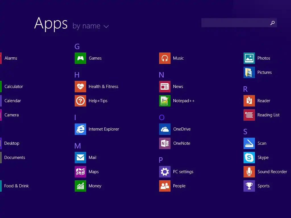The width and height of the screenshot is (291, 218).
Task: Launch the Scan app icon
Action: point(249,143)
